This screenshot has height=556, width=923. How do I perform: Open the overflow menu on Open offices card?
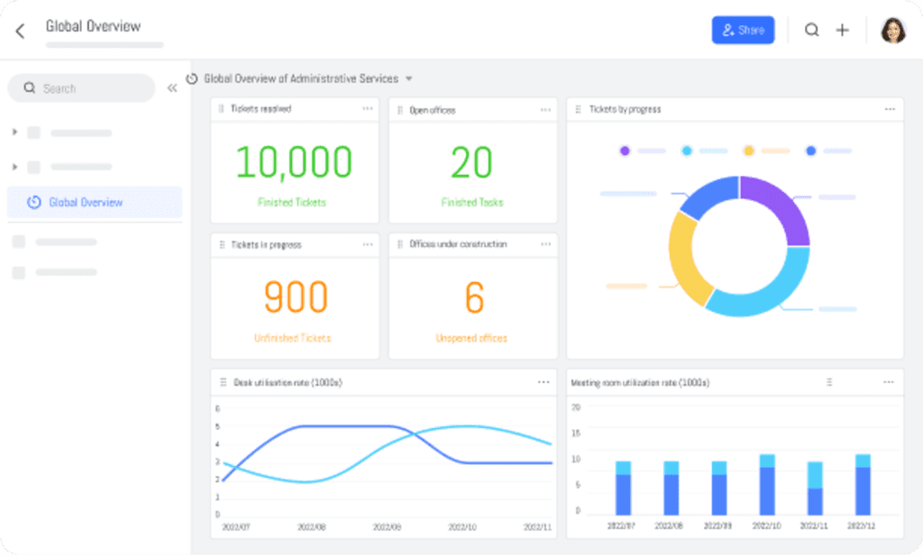pos(544,108)
